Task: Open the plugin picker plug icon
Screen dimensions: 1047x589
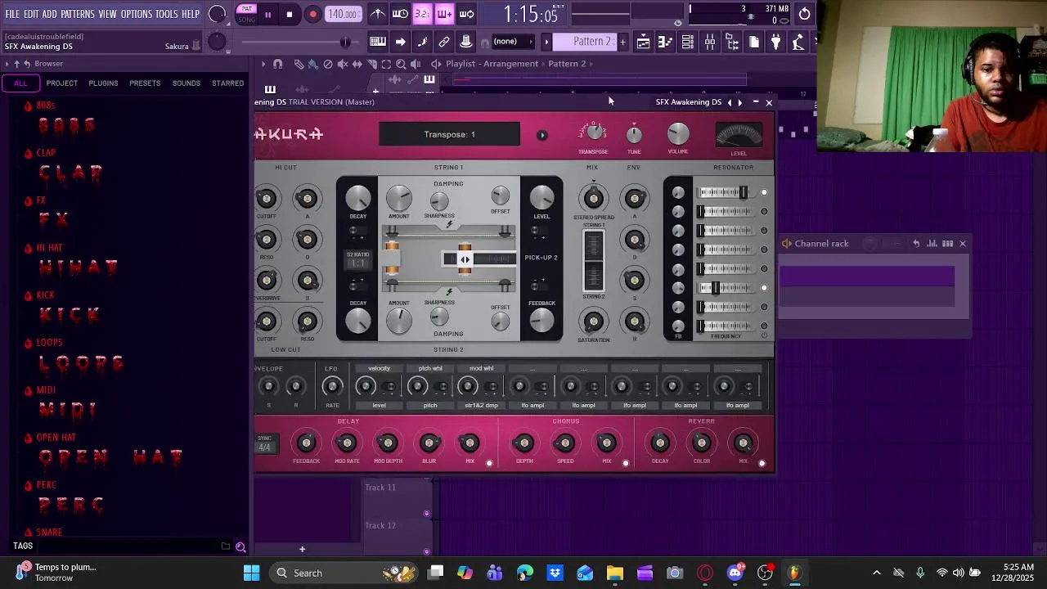Action: click(x=775, y=43)
